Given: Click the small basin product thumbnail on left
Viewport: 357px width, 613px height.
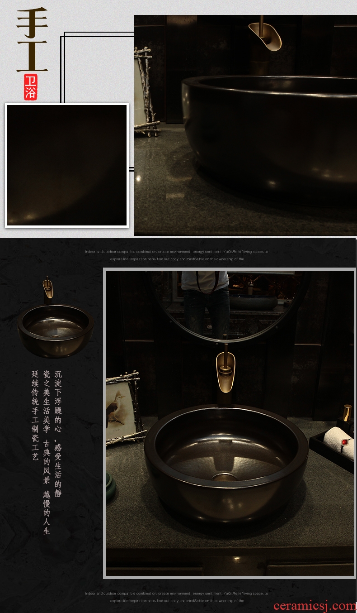Looking at the screenshot, I should tap(56, 330).
